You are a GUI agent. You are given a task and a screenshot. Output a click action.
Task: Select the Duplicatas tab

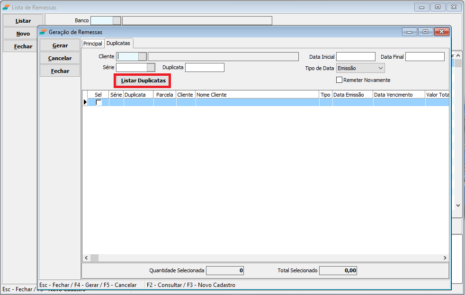click(x=118, y=43)
